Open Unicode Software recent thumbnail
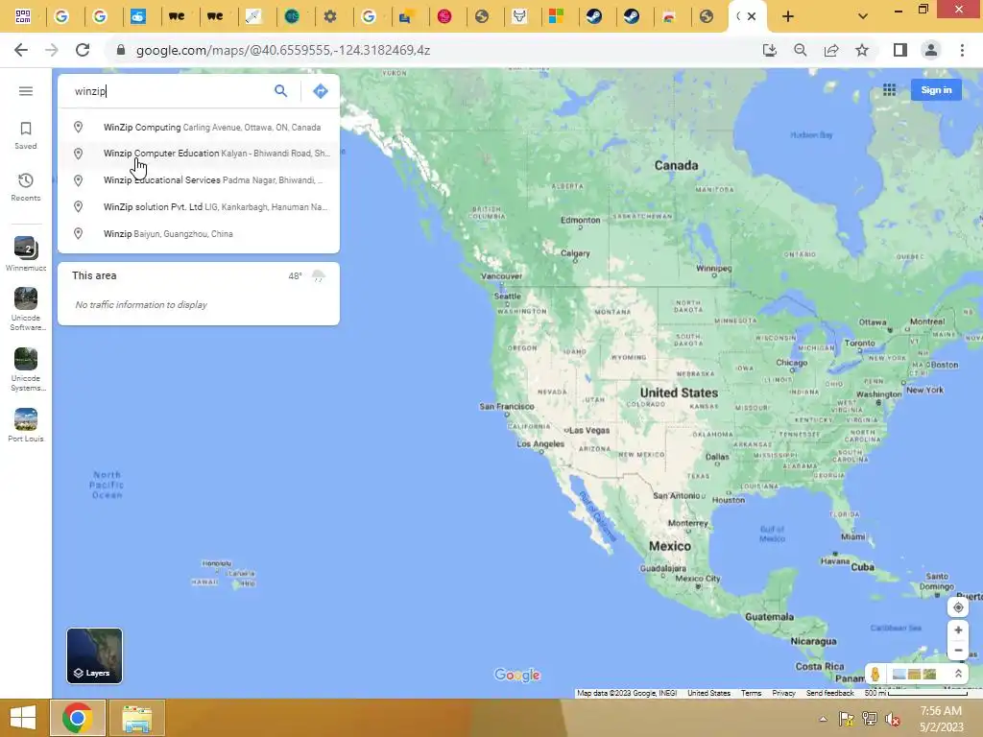The image size is (983, 737). (26, 308)
